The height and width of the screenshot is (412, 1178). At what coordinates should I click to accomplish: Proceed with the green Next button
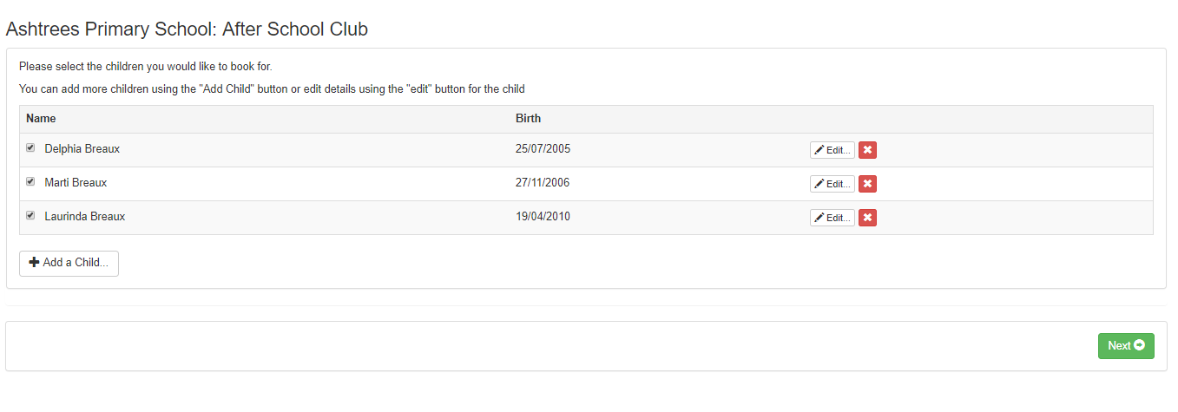(x=1126, y=345)
